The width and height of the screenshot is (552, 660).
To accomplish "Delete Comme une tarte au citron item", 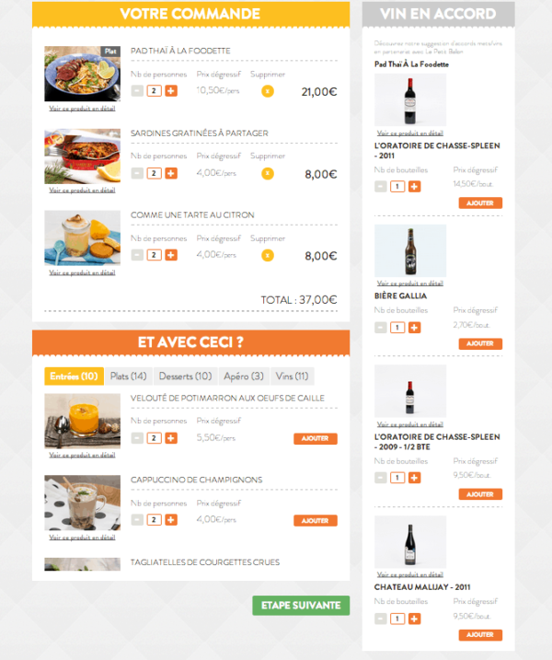I will (268, 256).
